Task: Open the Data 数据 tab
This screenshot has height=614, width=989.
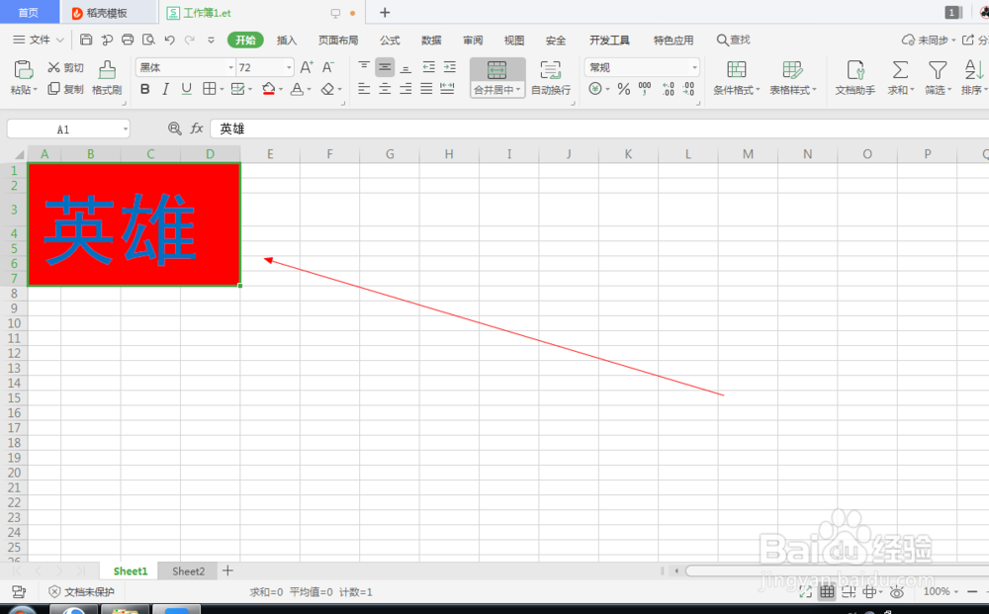Action: point(431,40)
